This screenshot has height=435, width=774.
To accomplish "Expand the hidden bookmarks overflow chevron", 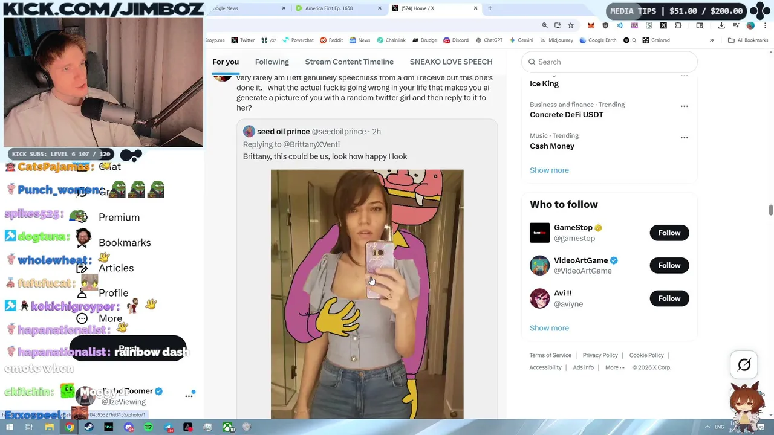I will coord(712,40).
